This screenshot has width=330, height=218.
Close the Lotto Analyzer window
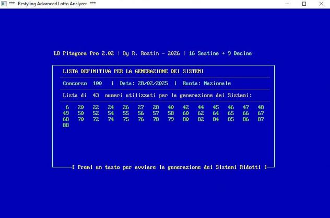click(x=321, y=4)
